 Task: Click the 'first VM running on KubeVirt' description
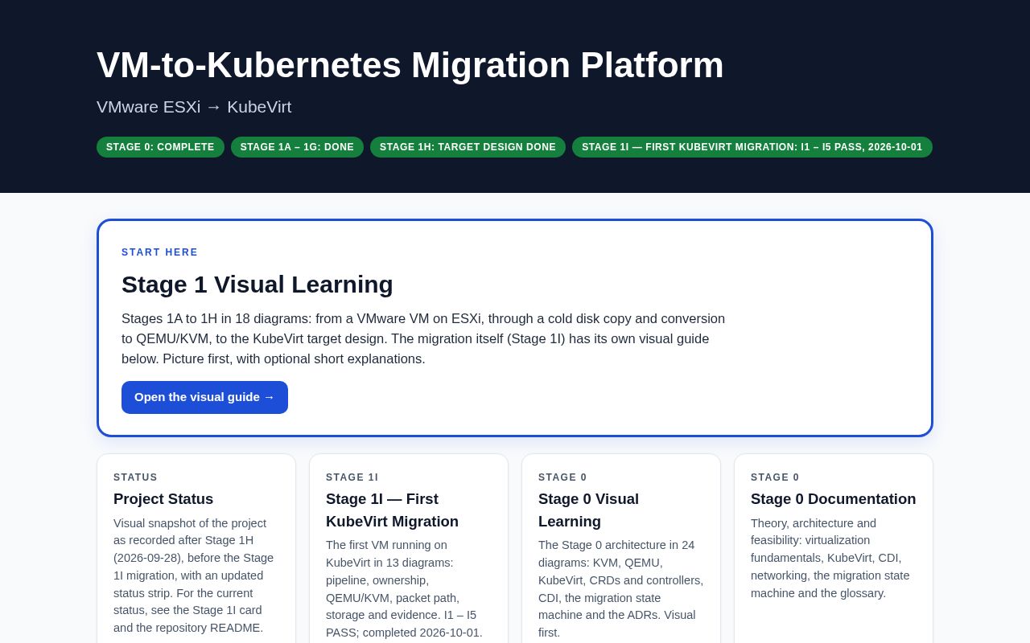pos(404,588)
